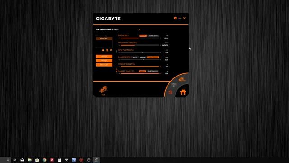This screenshot has width=289, height=163.
Task: Click the Memory Clock value field
Action: [165, 45]
